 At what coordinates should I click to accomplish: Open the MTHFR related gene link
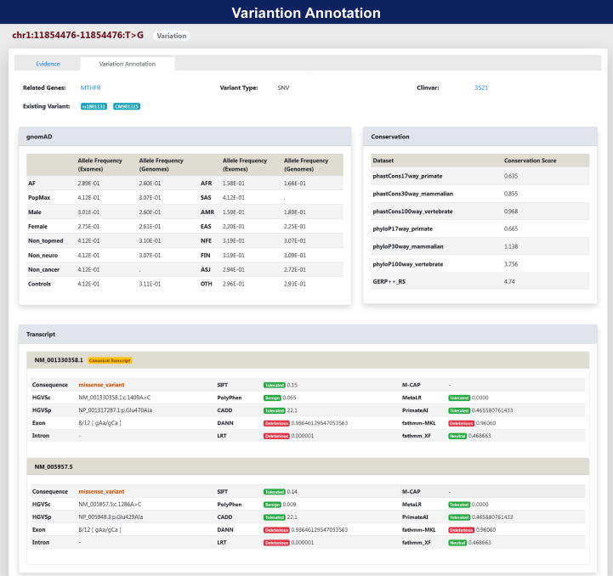coord(90,88)
